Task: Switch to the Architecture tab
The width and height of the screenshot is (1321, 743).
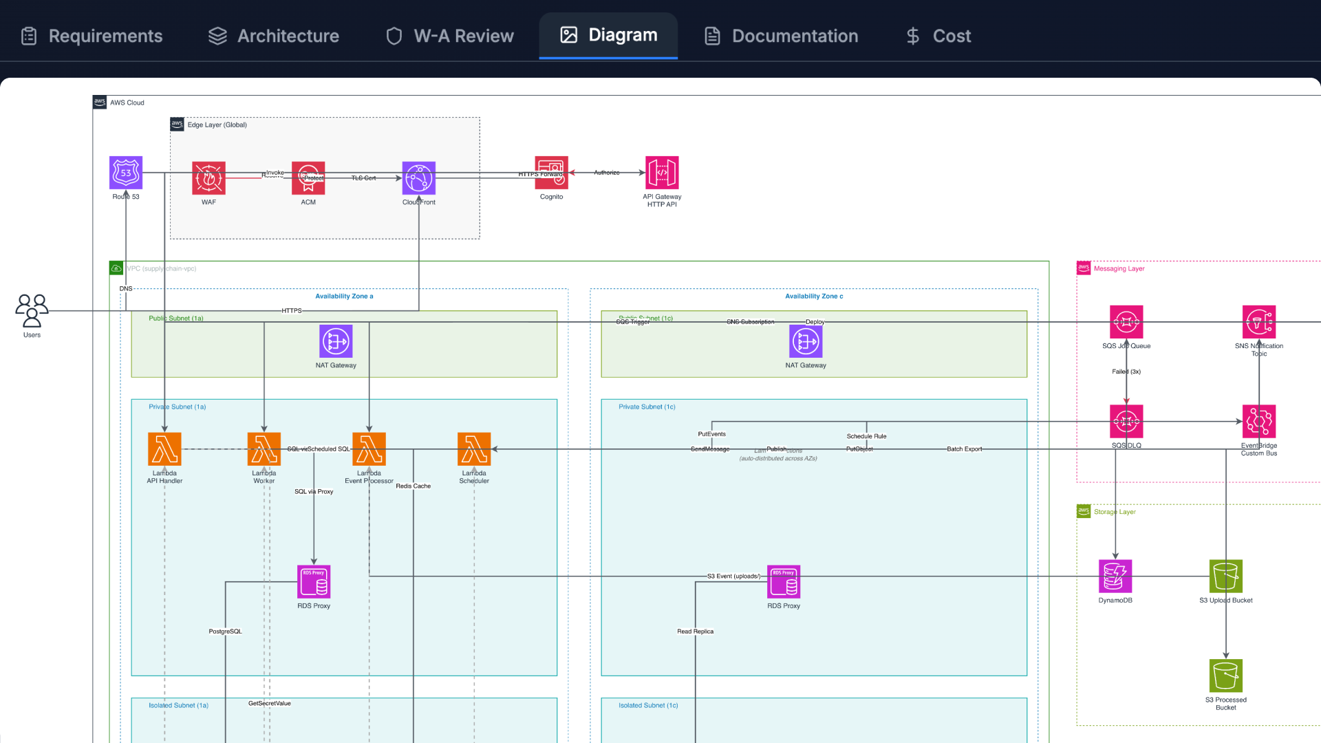Action: [274, 36]
